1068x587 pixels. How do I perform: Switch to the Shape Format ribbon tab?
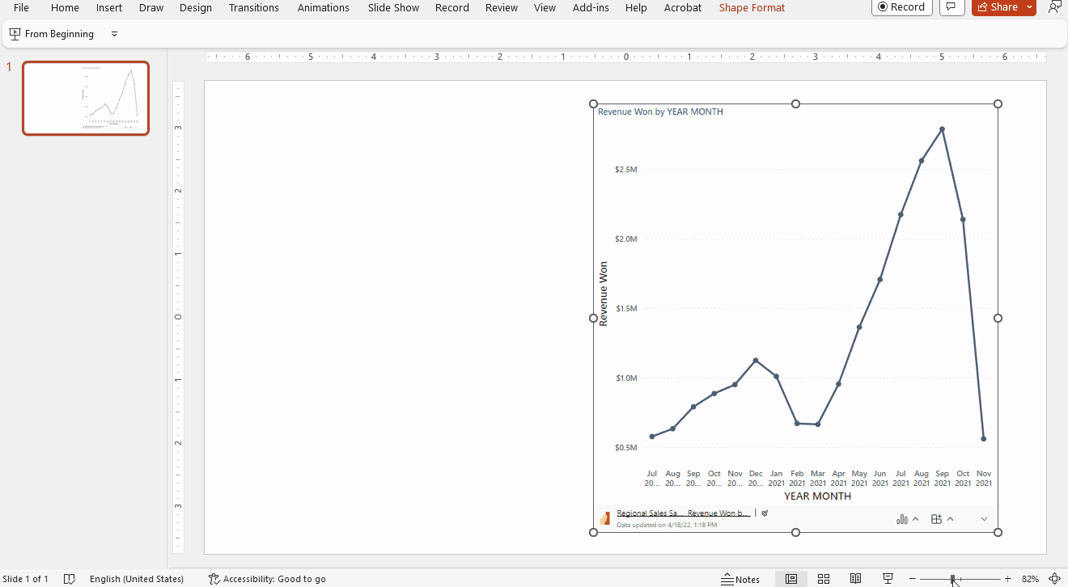tap(752, 7)
